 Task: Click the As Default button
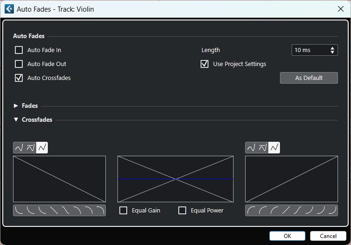click(309, 78)
